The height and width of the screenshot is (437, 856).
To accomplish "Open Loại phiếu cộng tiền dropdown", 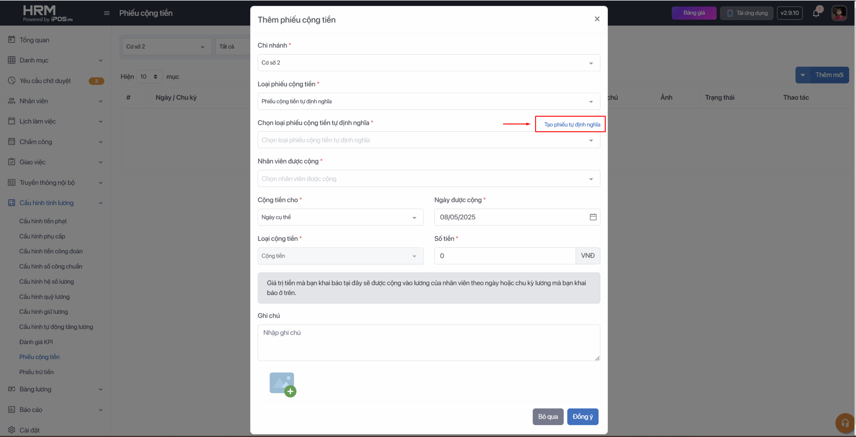I will tap(428, 102).
